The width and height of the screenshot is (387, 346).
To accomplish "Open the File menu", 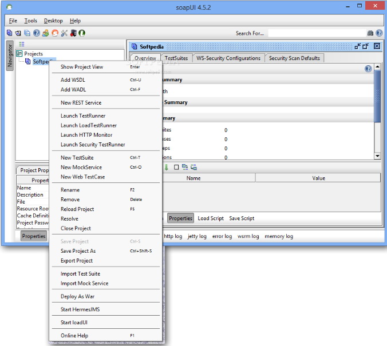I will click(x=13, y=21).
